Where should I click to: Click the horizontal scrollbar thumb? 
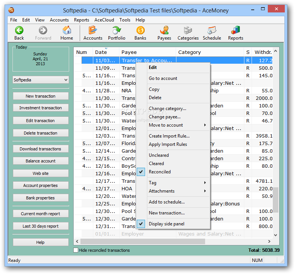[143, 241]
